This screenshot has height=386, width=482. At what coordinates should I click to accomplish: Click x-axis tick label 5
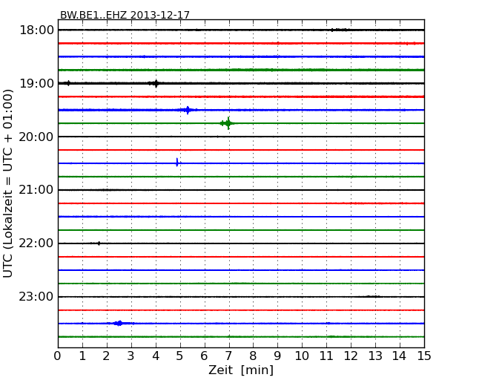click(180, 356)
